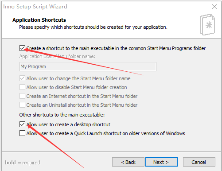Click the 'Application Start Menu folder name:' label
This screenshot has height=171, width=222.
(57, 56)
